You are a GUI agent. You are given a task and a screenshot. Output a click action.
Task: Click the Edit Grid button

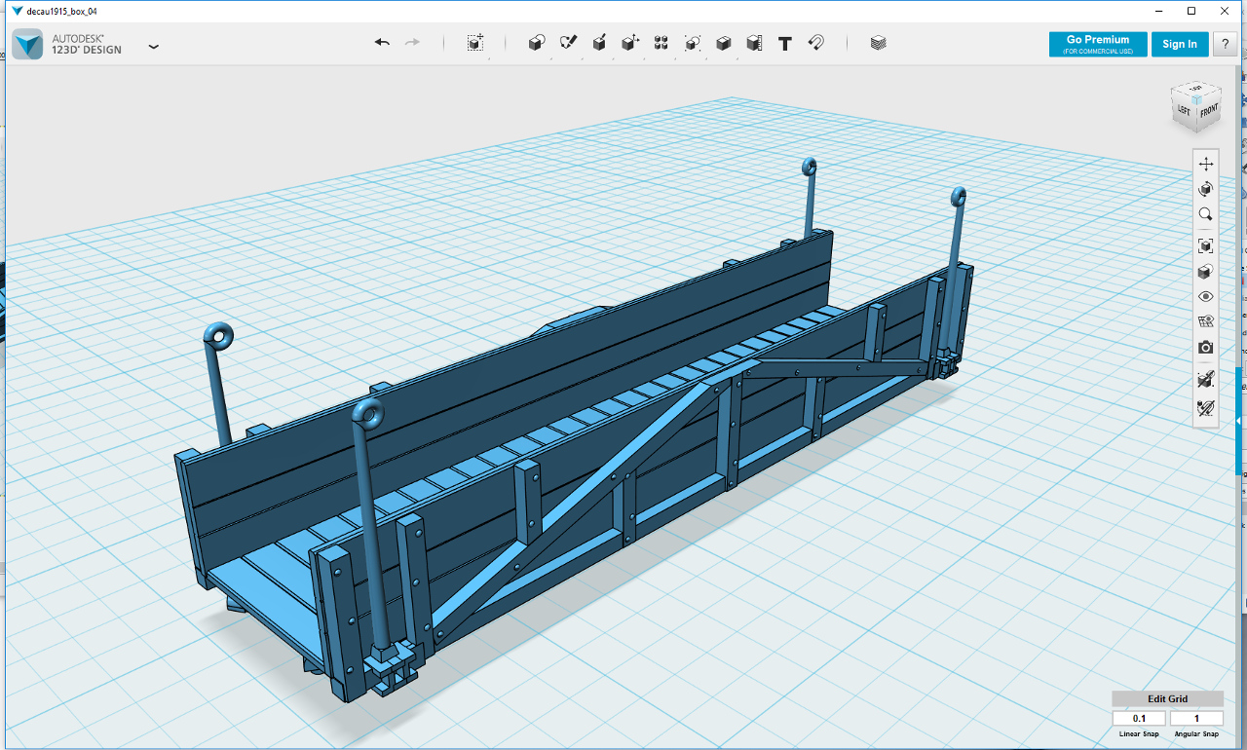(1167, 698)
